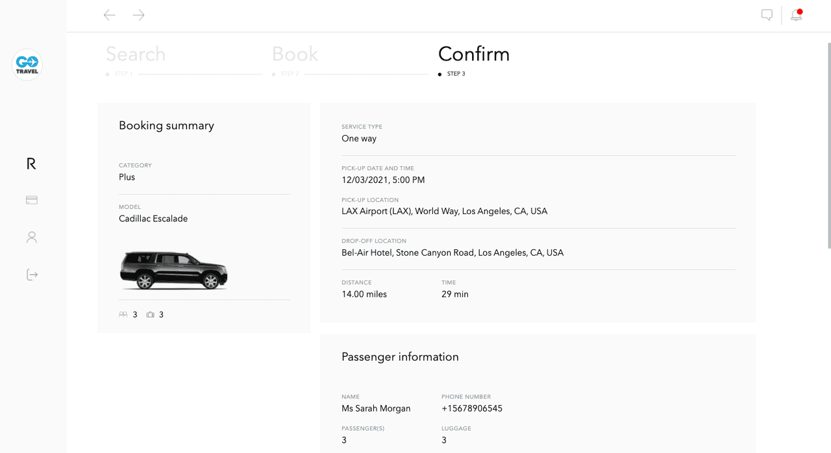831x453 pixels.
Task: Click the forward arrow icon
Action: pos(138,15)
